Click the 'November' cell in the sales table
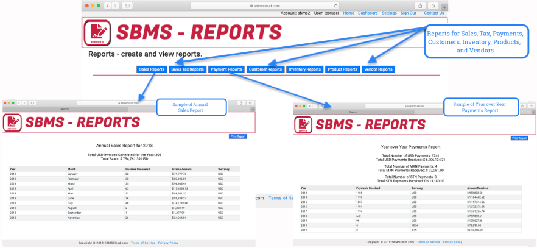Viewport: 537px width, 248px height. pos(74,217)
